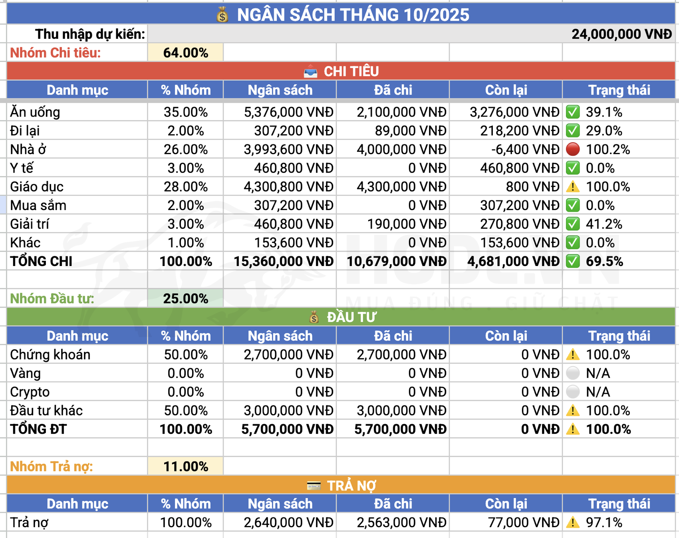Click the money bag icon in the title
This screenshot has width=679, height=538.
[222, 15]
